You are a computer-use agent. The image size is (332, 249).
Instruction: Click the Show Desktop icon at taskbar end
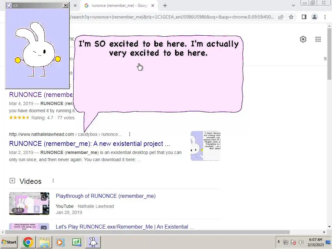(x=329, y=242)
